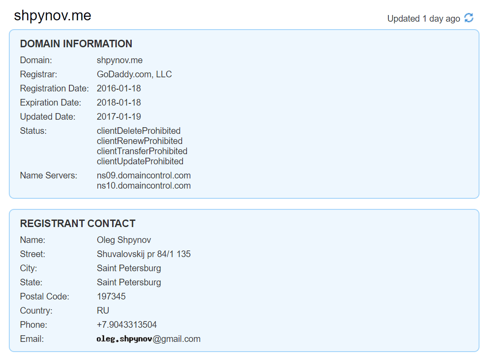Click the registrant name Oleg Shpynov
Viewport: 487px width, 360px height.
pos(124,240)
